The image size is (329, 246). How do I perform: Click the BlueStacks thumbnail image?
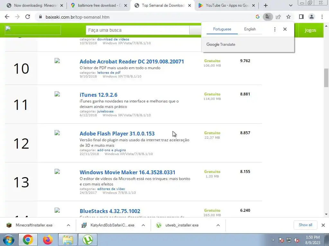[57, 210]
